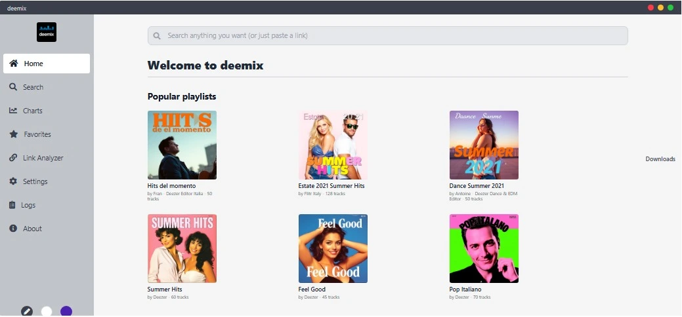Click the 'Feel Good' title below cover
682x317 pixels.
[312, 289]
